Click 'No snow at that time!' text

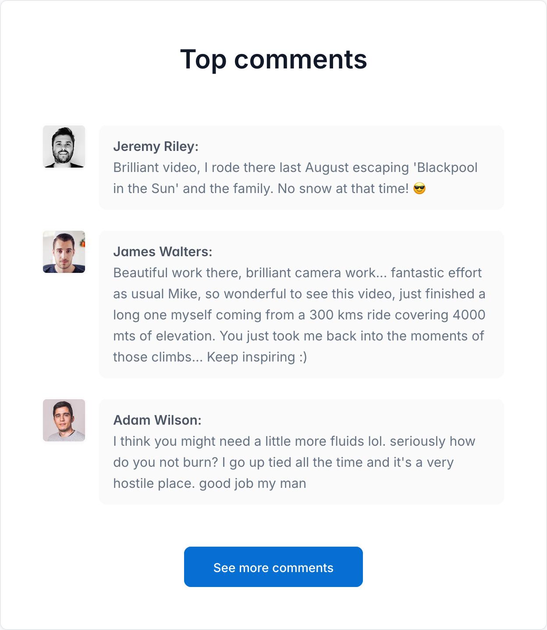[343, 189]
